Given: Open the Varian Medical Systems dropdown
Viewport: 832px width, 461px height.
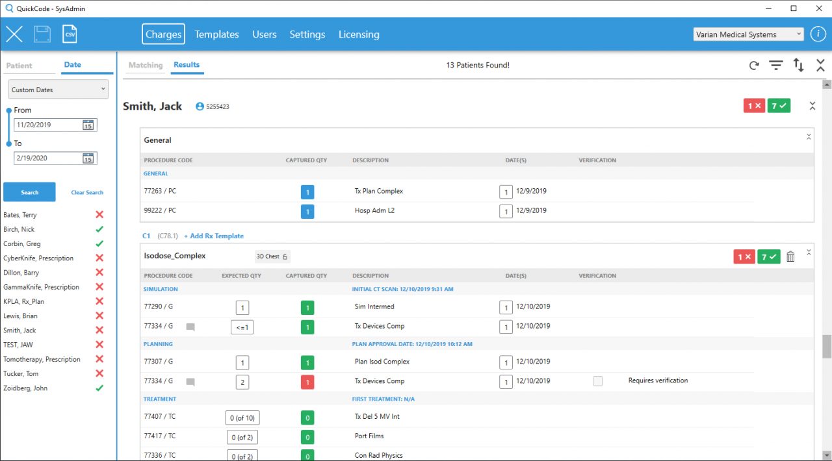Looking at the screenshot, I should [x=747, y=34].
